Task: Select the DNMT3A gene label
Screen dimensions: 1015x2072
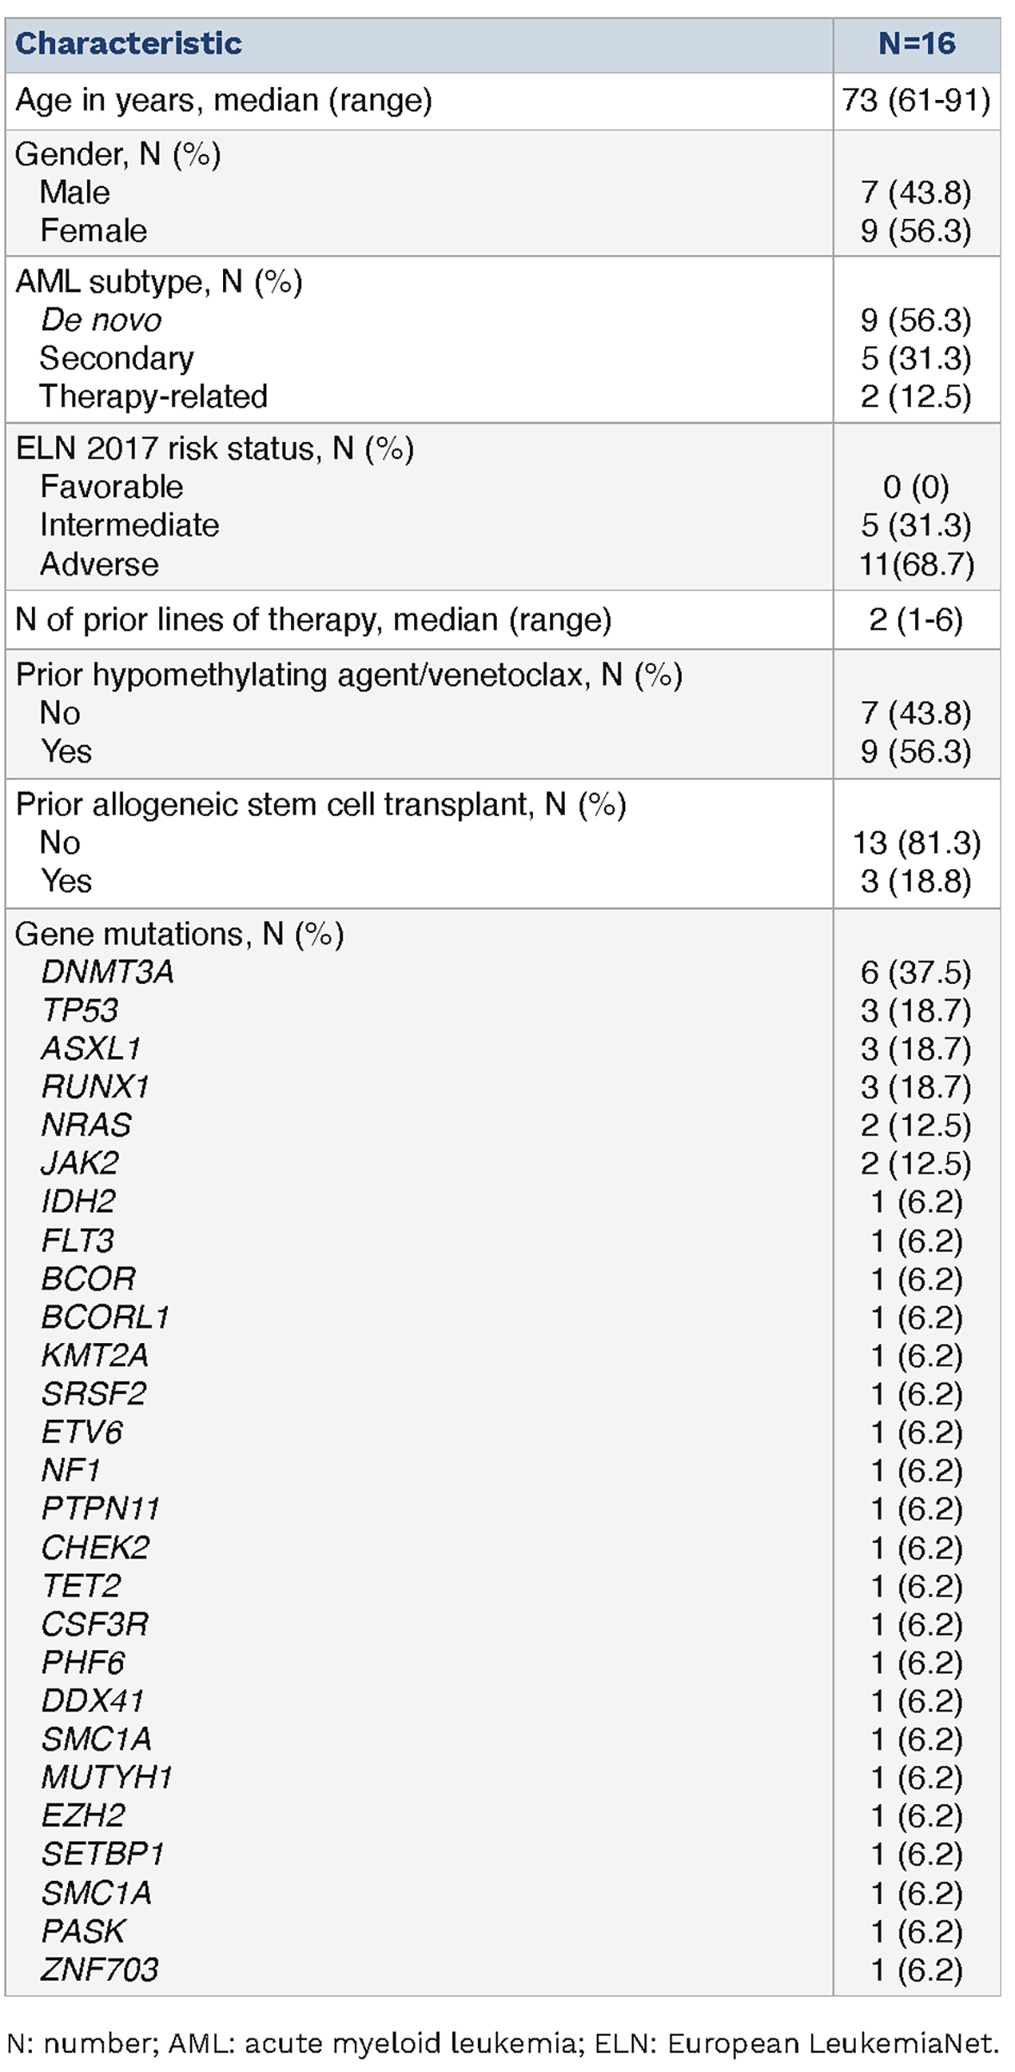Action: coord(108,972)
